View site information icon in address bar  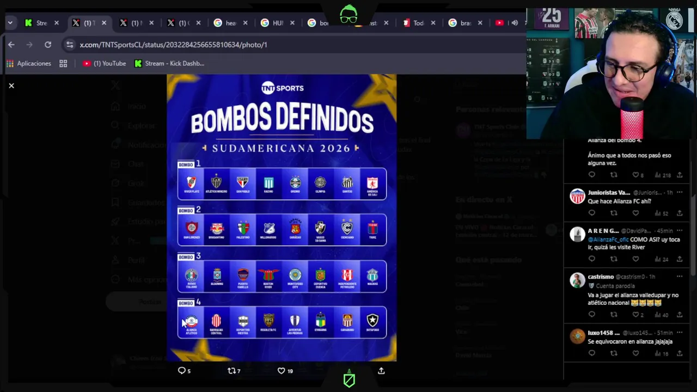(x=69, y=45)
